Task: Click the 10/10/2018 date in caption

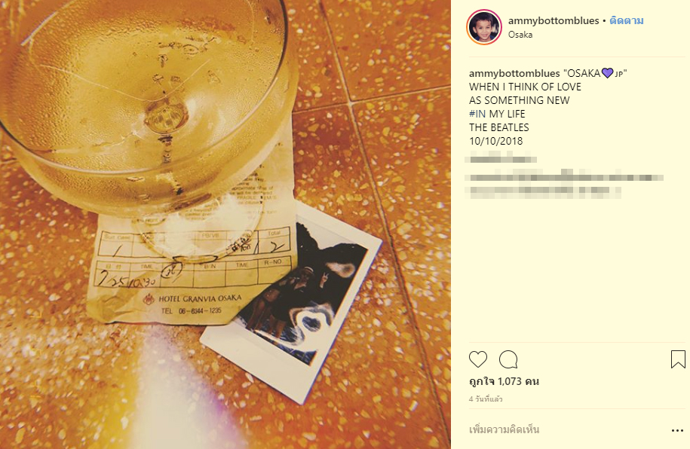Action: tap(496, 141)
